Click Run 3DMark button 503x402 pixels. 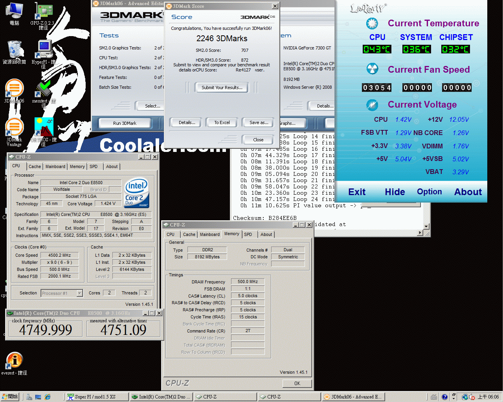click(x=125, y=123)
